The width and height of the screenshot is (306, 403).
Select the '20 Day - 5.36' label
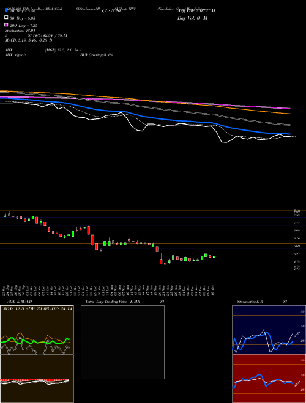click(22, 11)
